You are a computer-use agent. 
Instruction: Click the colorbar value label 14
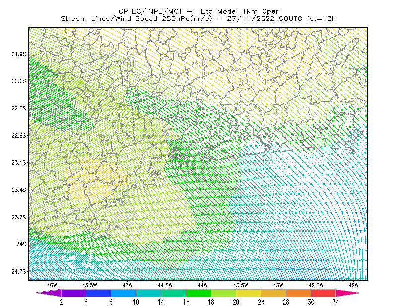pos(161,302)
